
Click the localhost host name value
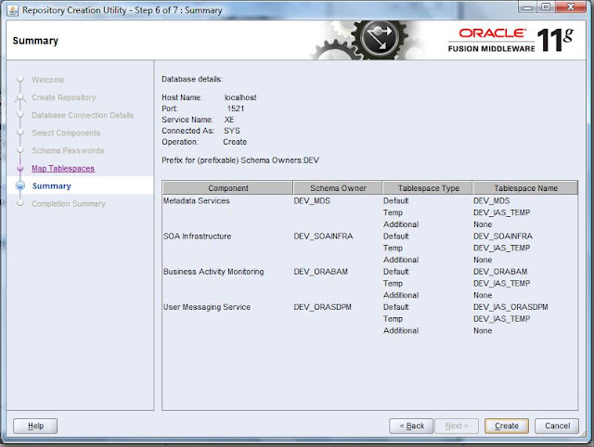240,97
